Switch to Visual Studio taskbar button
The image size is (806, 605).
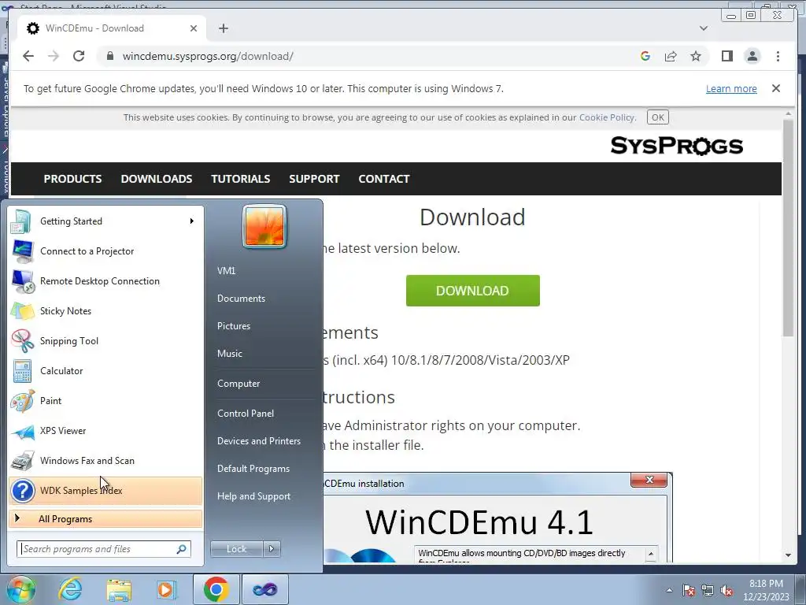coord(264,589)
